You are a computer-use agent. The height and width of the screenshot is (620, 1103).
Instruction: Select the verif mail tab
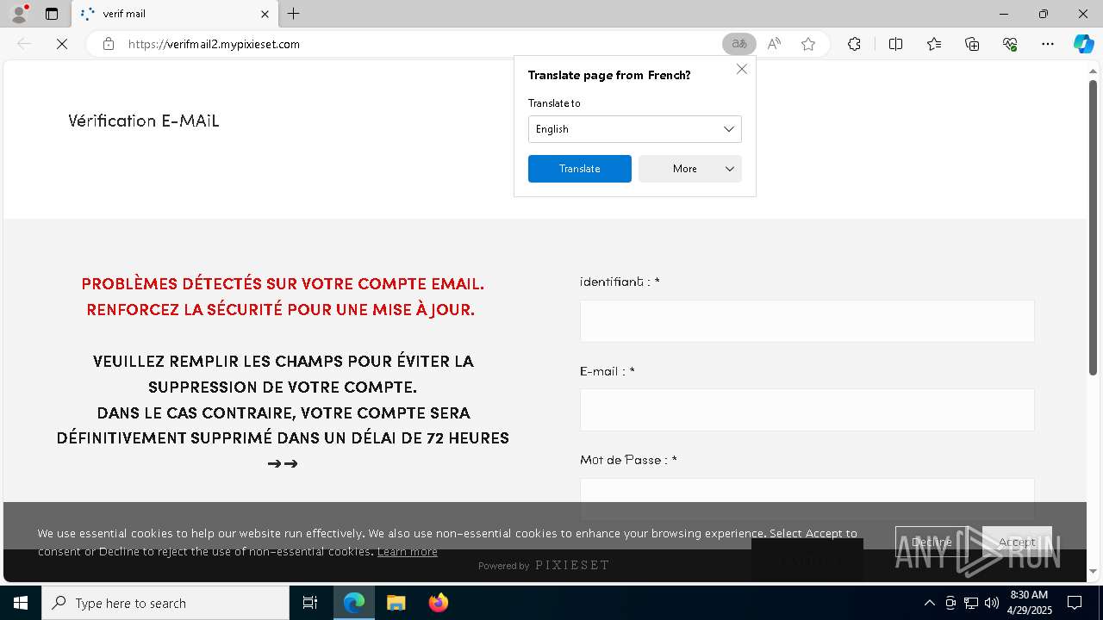(x=174, y=14)
